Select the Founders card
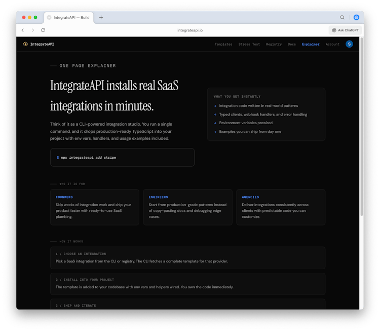The height and width of the screenshot is (331, 380). (97, 207)
